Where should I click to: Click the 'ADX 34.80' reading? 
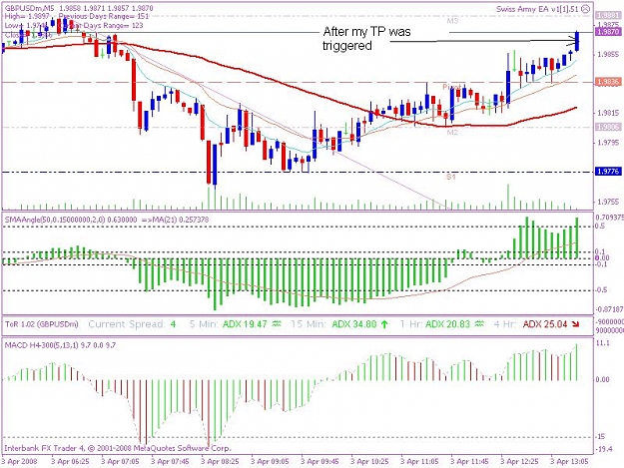tap(354, 324)
